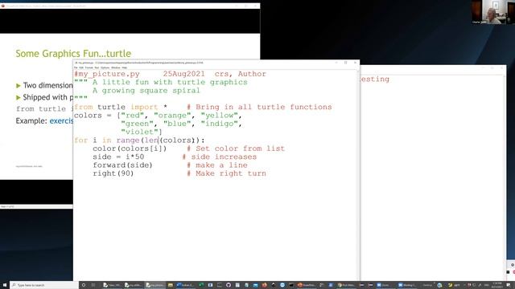Viewport: 515px width, 289px height.
Task: Click the '# Make right turn' comment
Action: coord(226,173)
